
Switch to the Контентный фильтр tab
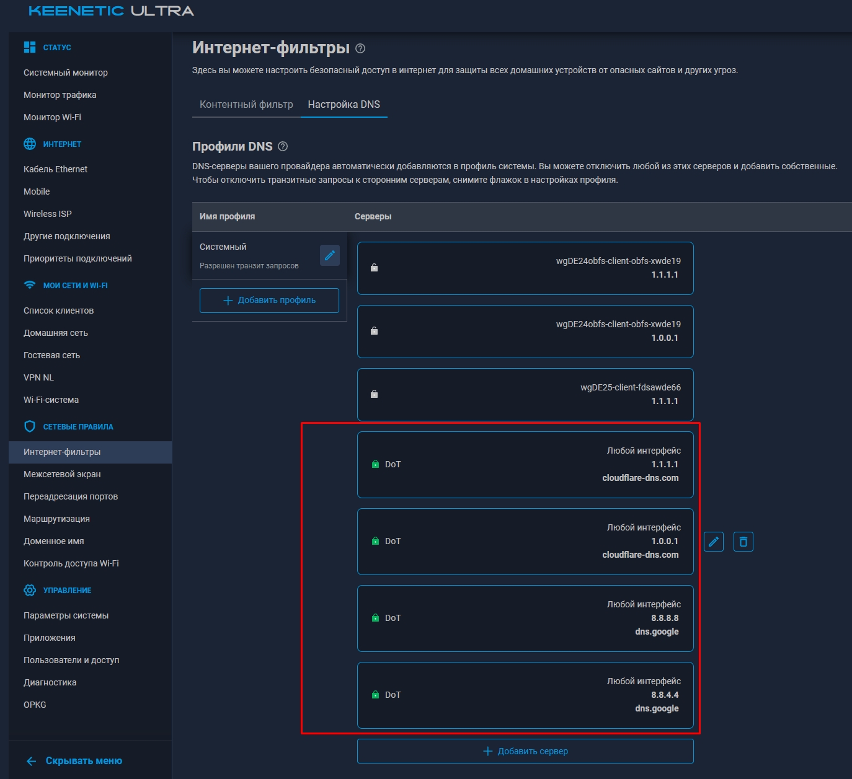(246, 104)
